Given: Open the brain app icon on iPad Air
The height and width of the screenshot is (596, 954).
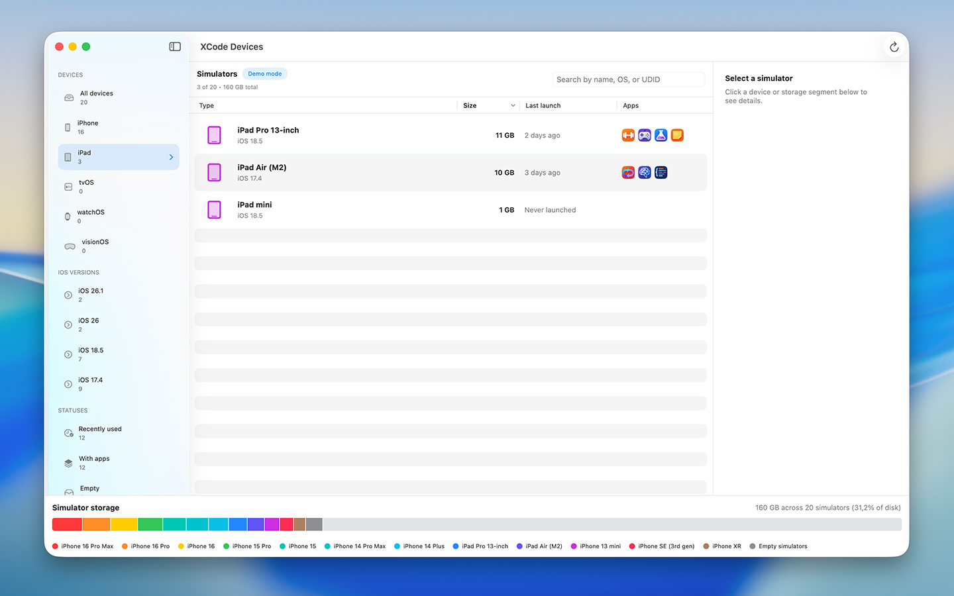Looking at the screenshot, I should 644,172.
